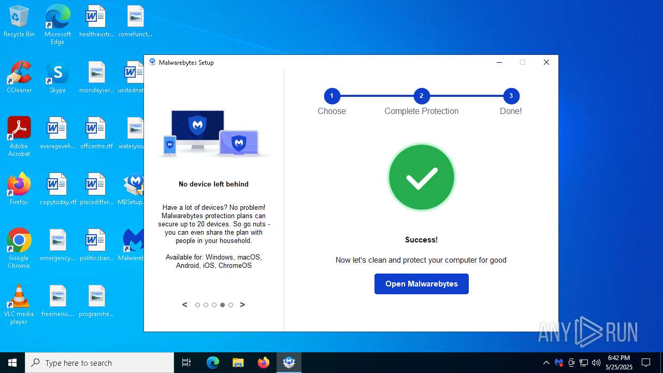Open the CCleaner desktop shortcut
The width and height of the screenshot is (663, 373).
pyautogui.click(x=19, y=78)
